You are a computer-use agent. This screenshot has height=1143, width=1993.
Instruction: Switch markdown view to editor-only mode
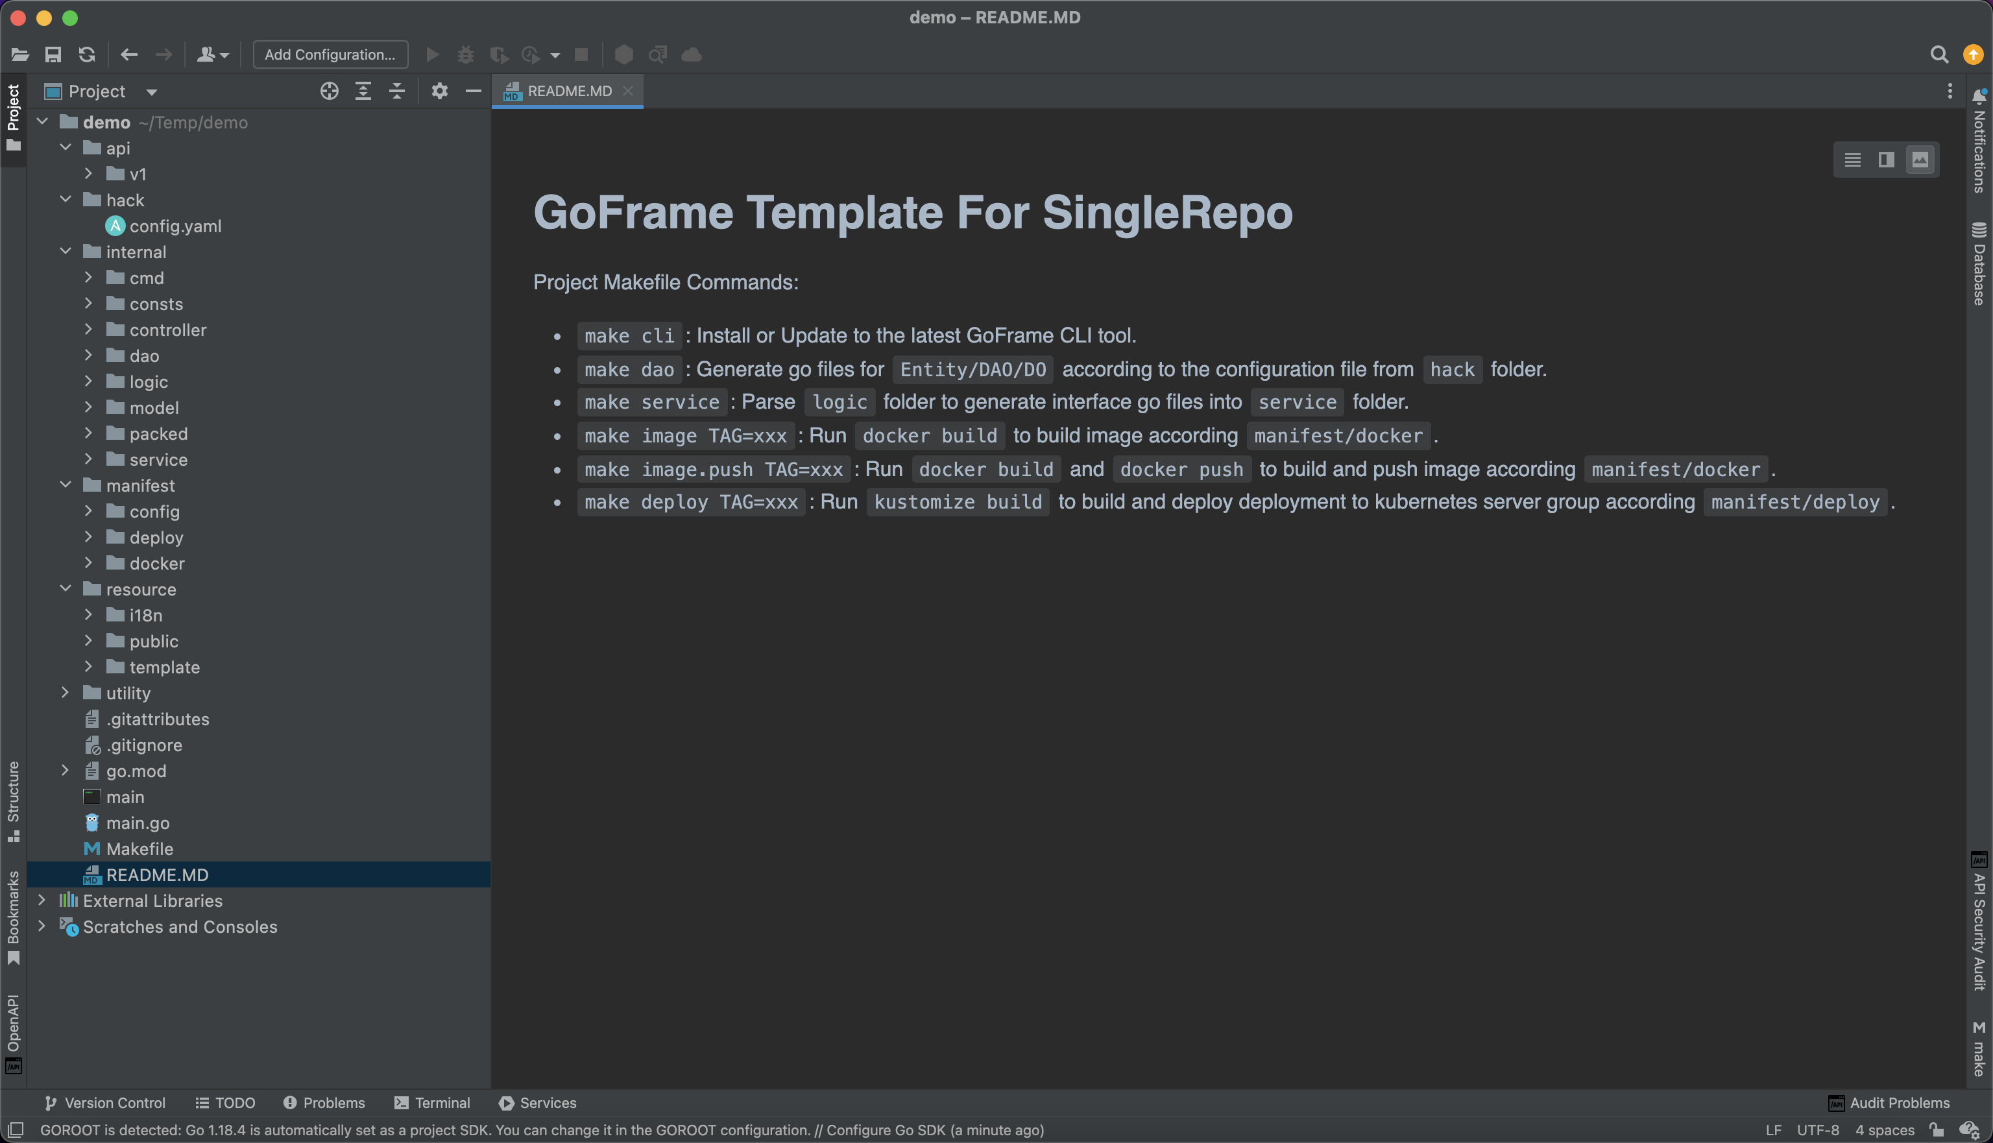coord(1851,160)
